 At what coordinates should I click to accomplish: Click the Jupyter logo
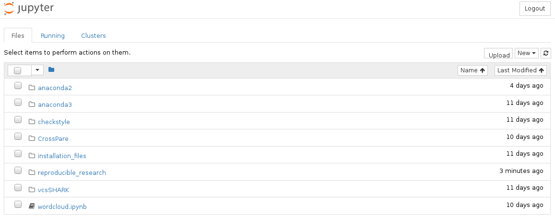(29, 8)
